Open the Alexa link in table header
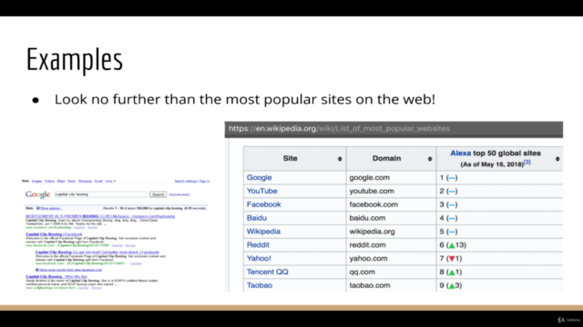 (x=460, y=154)
